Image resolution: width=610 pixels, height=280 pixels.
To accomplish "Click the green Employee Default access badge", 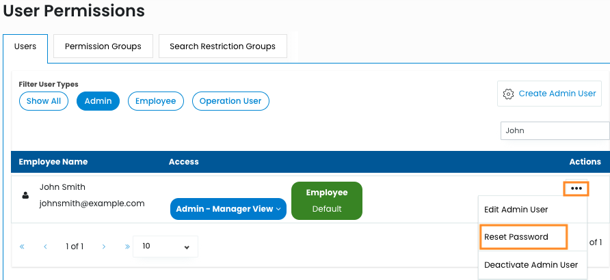I will (x=326, y=201).
